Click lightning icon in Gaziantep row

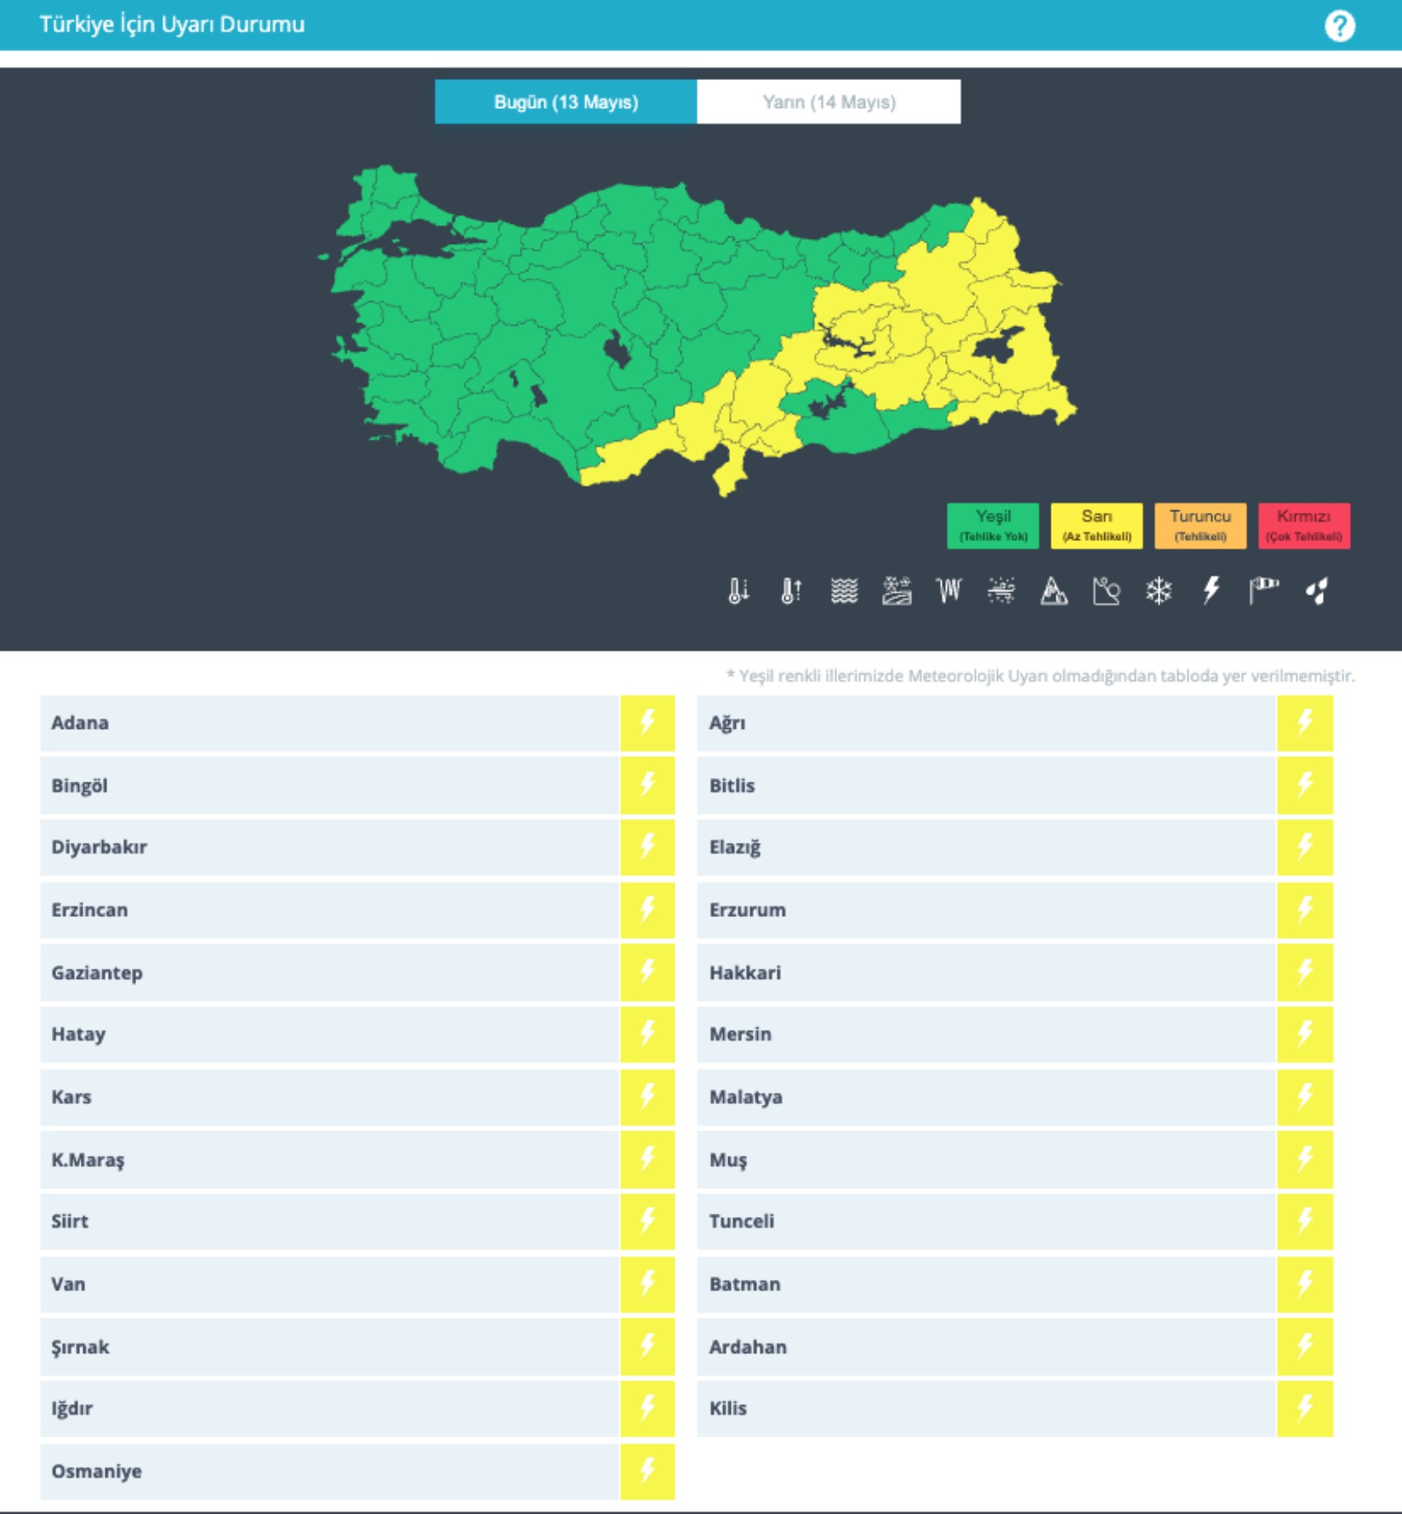[647, 972]
